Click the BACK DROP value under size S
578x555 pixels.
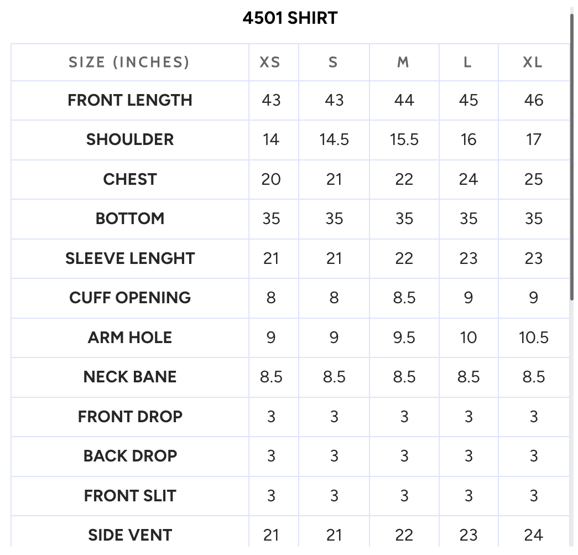tap(334, 456)
